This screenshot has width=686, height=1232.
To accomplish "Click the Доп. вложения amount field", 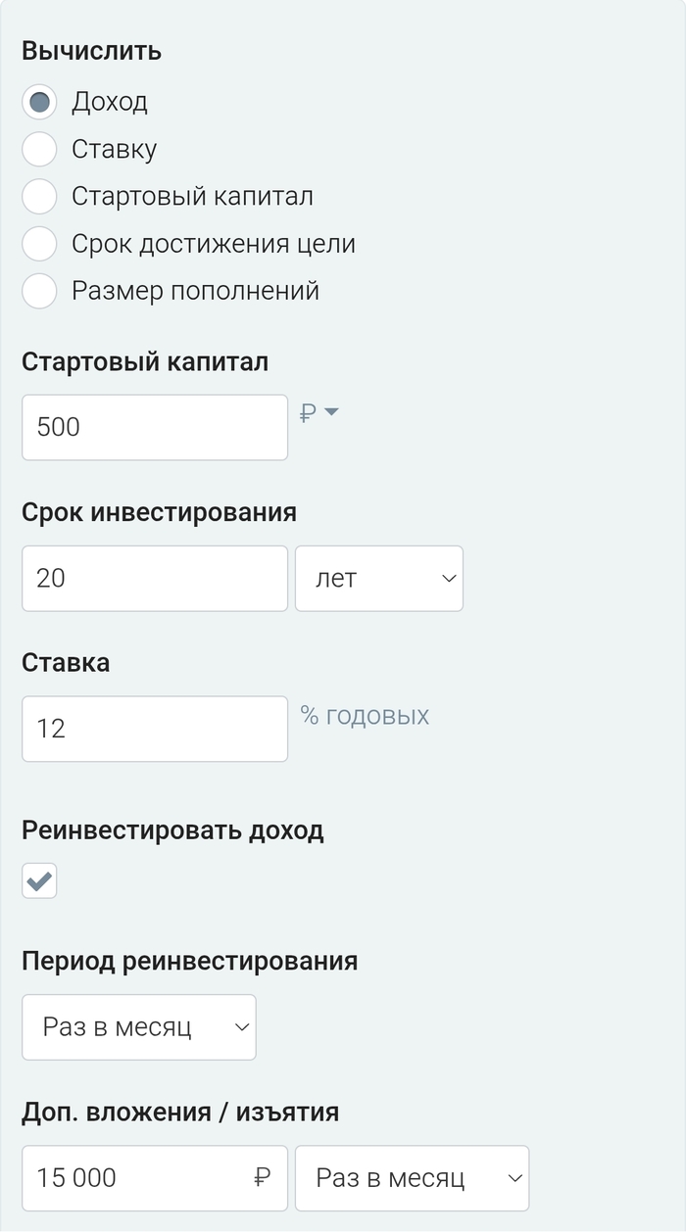I will pyautogui.click(x=137, y=1178).
